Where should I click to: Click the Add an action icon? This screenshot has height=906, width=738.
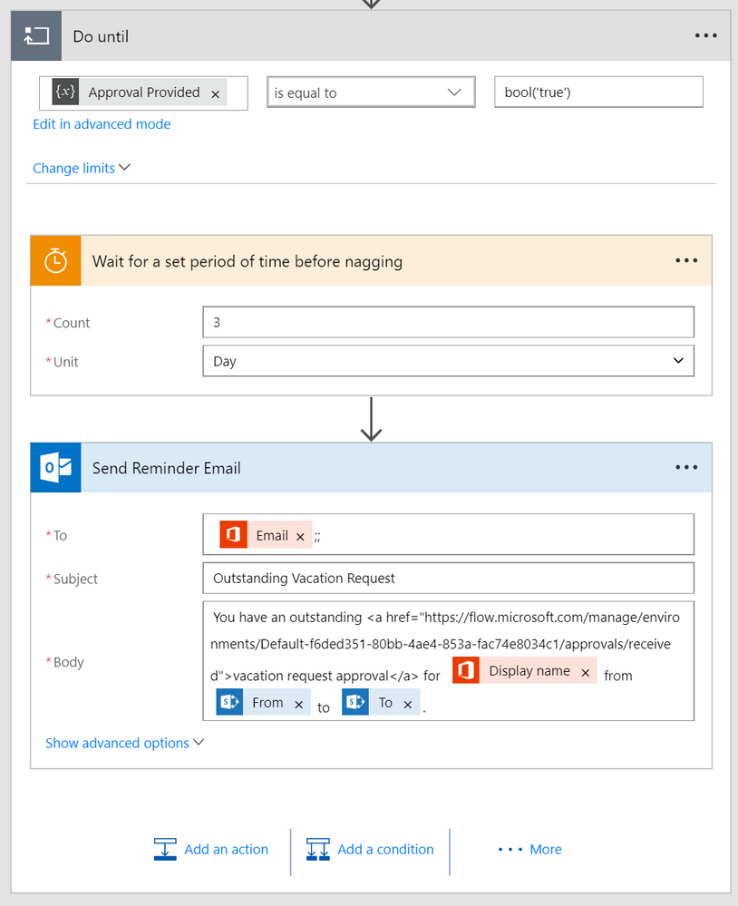click(165, 850)
